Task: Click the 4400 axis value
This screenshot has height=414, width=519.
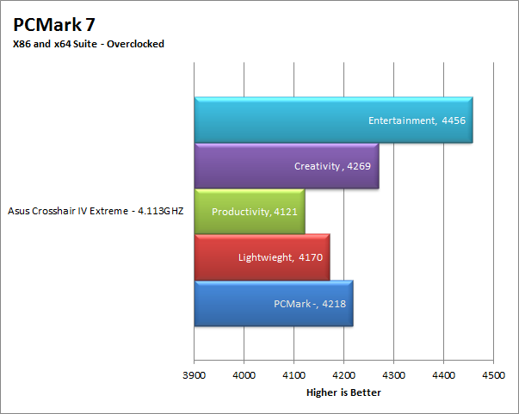Action: click(x=443, y=375)
